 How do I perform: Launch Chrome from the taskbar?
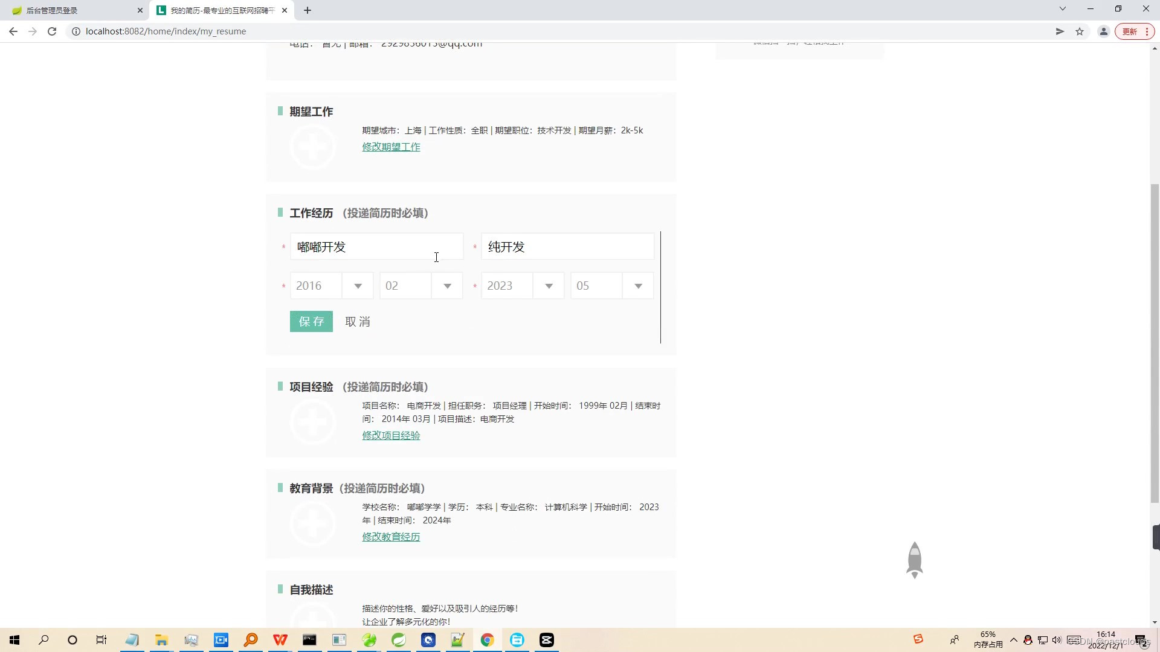point(487,639)
